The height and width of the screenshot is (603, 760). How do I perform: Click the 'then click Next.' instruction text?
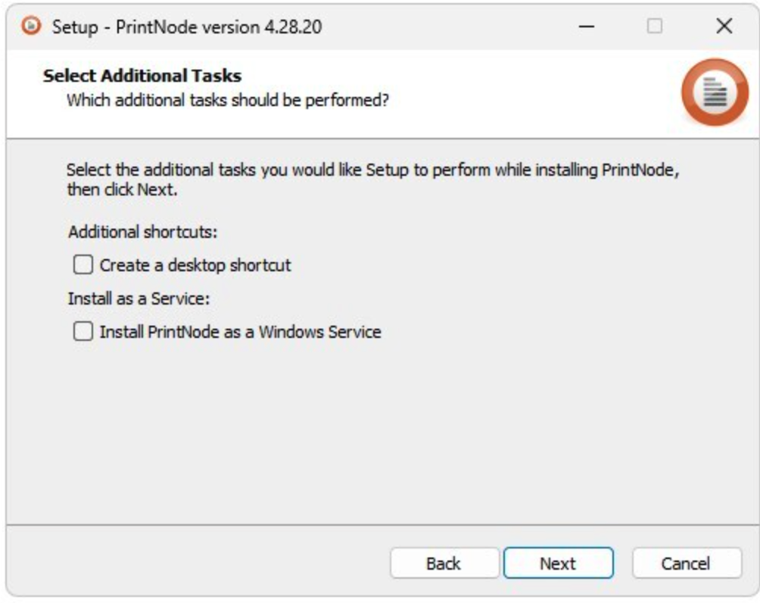(x=122, y=190)
